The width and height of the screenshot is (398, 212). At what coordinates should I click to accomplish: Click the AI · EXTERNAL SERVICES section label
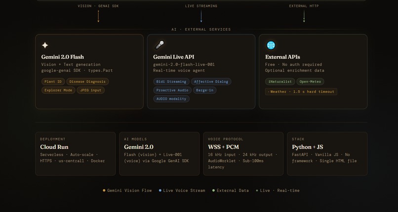coord(201,30)
